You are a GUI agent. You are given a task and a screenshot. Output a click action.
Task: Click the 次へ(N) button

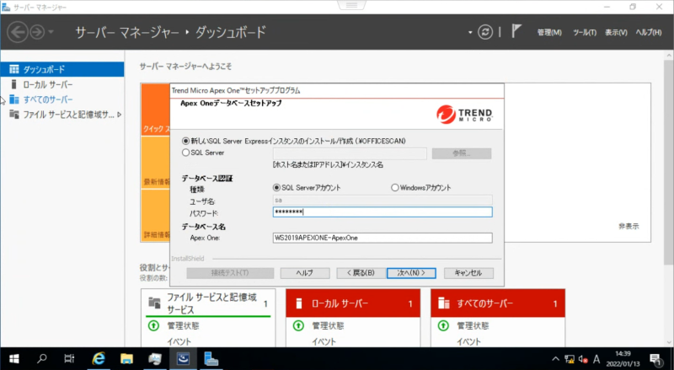411,273
